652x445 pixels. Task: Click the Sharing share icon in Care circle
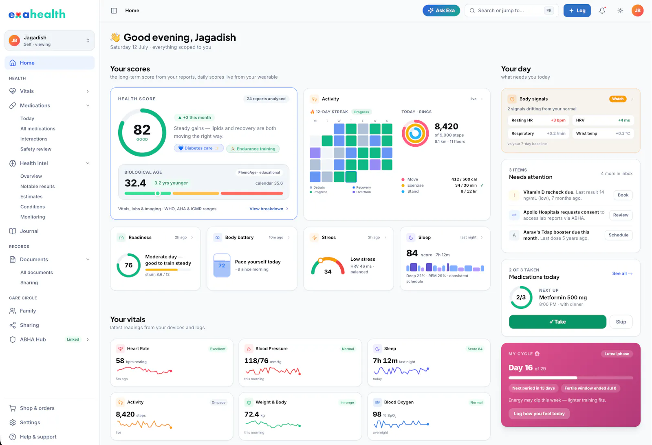point(13,325)
